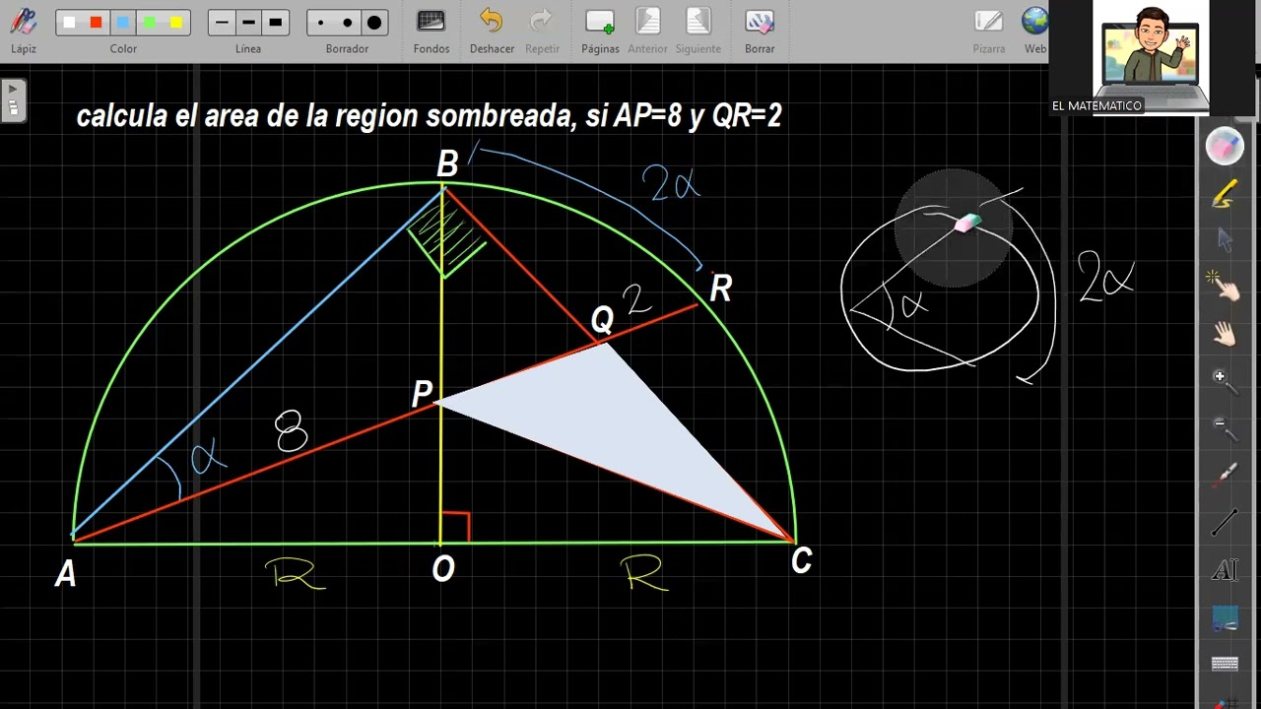Pick the yellow pen color
The height and width of the screenshot is (709, 1261).
click(x=175, y=23)
